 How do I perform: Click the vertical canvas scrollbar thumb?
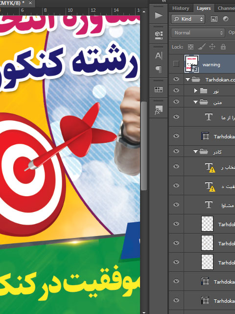(144, 146)
